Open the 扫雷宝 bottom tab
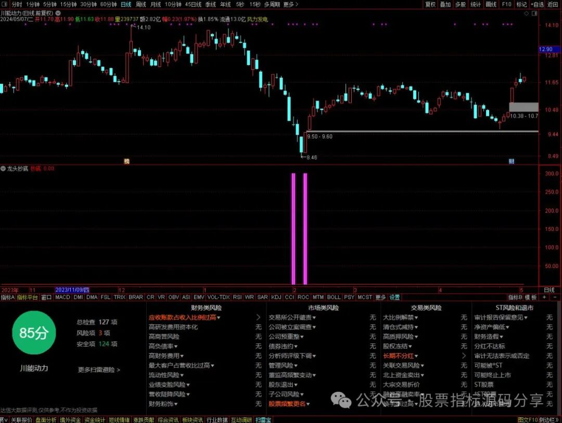Viewport: 562px width, 423px height. pos(263,420)
